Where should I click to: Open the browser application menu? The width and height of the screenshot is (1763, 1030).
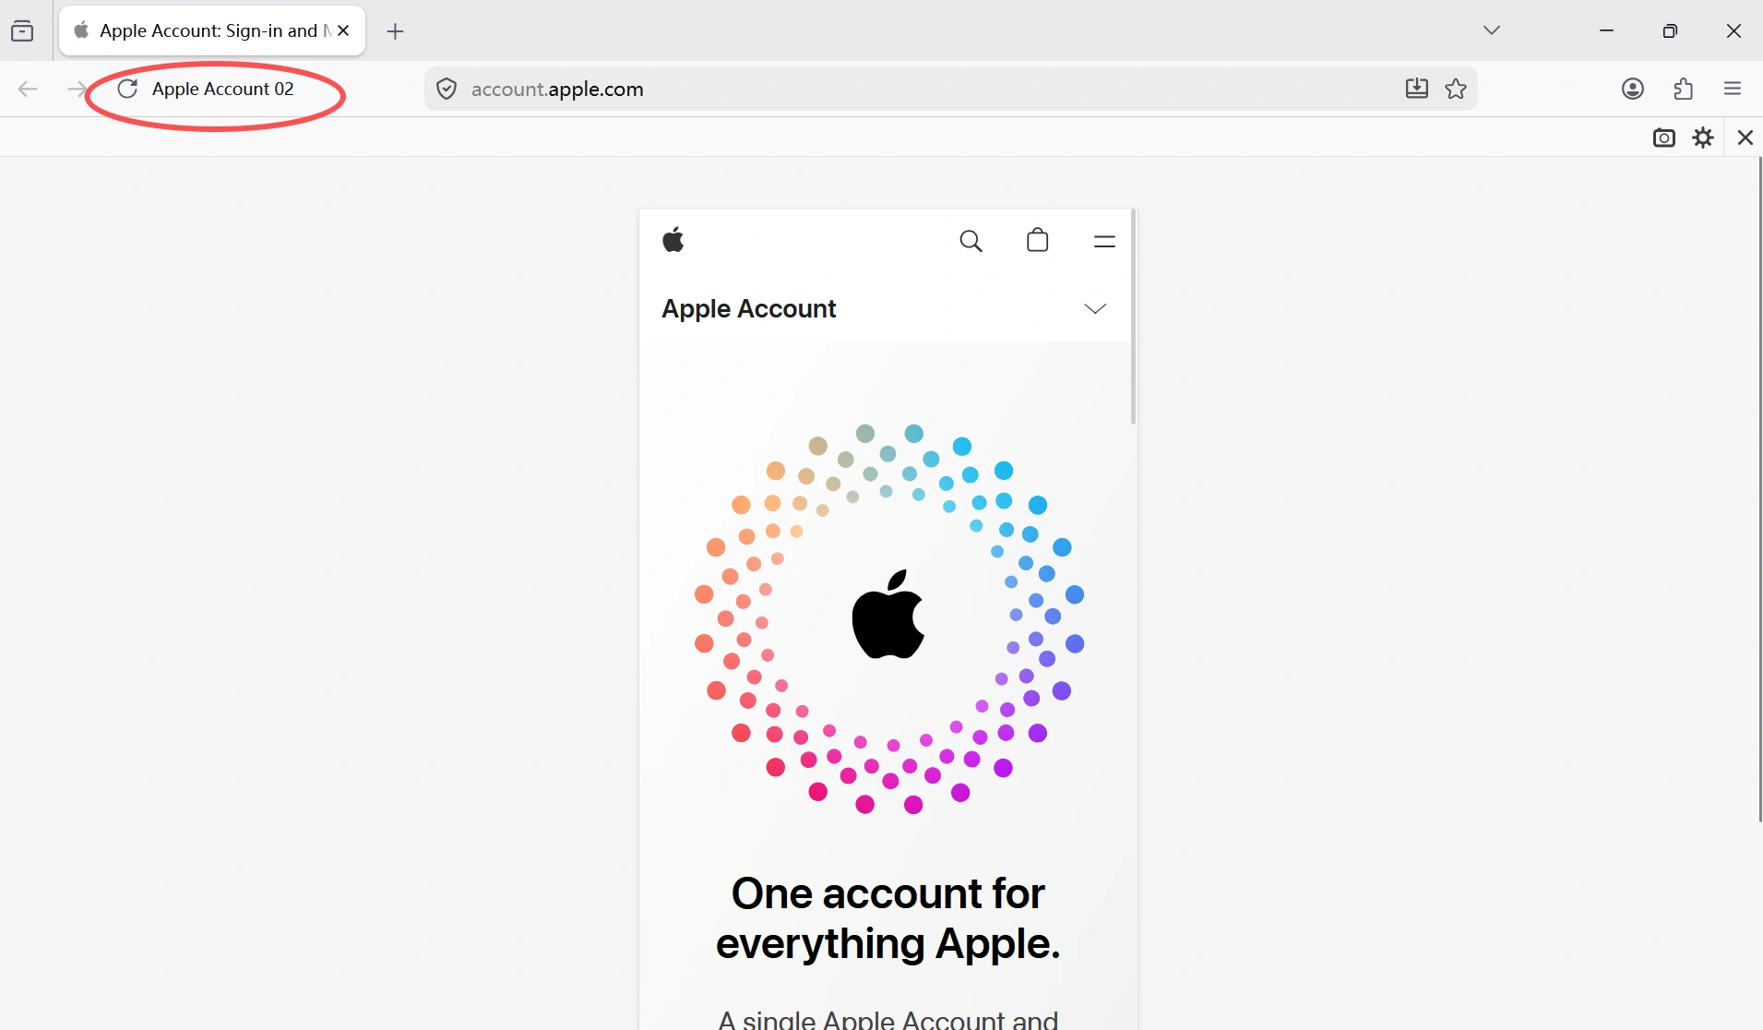(x=1733, y=89)
